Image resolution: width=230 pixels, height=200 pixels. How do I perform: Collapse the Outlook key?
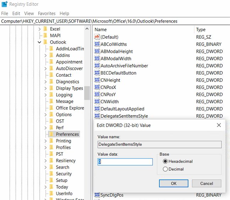pos(39,42)
